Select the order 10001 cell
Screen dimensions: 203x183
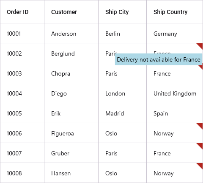(22, 33)
